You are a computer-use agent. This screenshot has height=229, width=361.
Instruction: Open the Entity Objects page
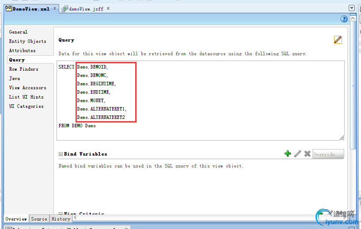[x=28, y=41]
